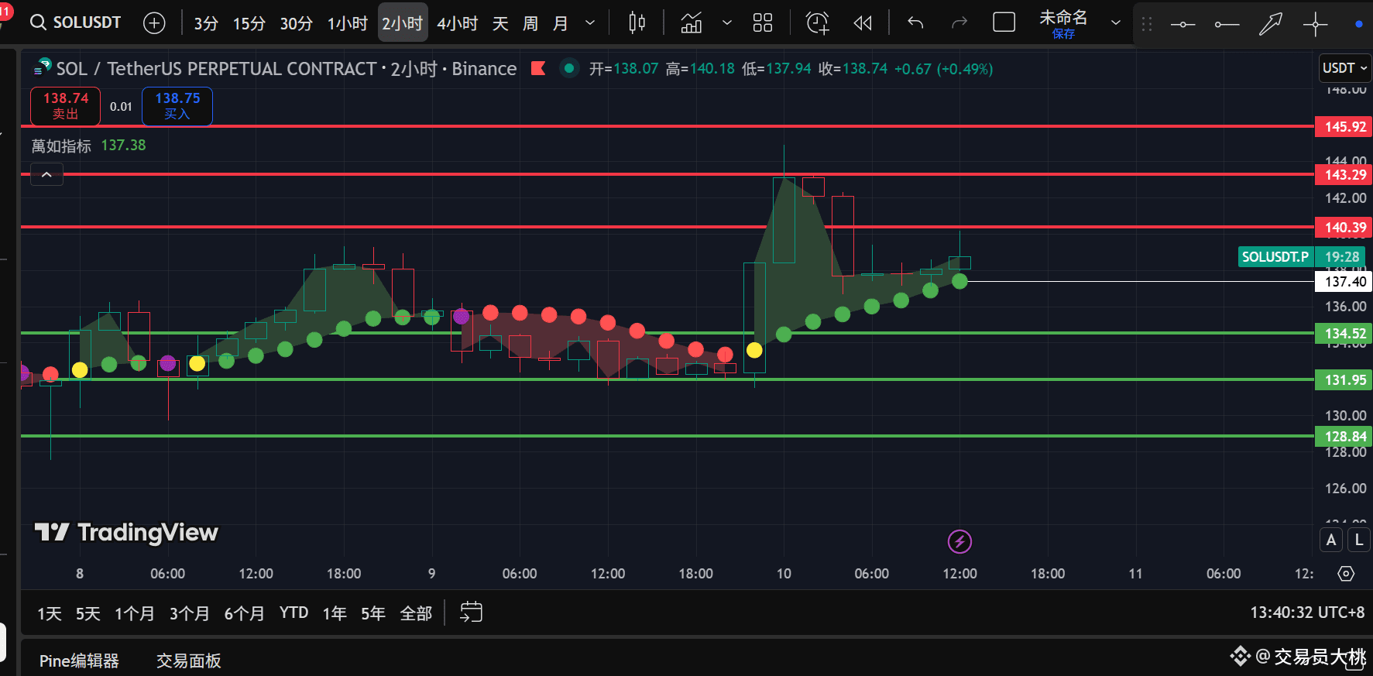
Task: Select the crosshair cursor tool
Action: [x=1315, y=25]
